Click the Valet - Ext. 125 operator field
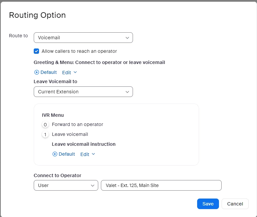The width and height of the screenshot is (257, 217). tap(161, 185)
